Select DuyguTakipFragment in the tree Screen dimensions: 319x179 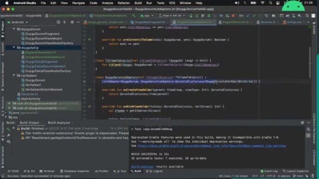point(41,62)
